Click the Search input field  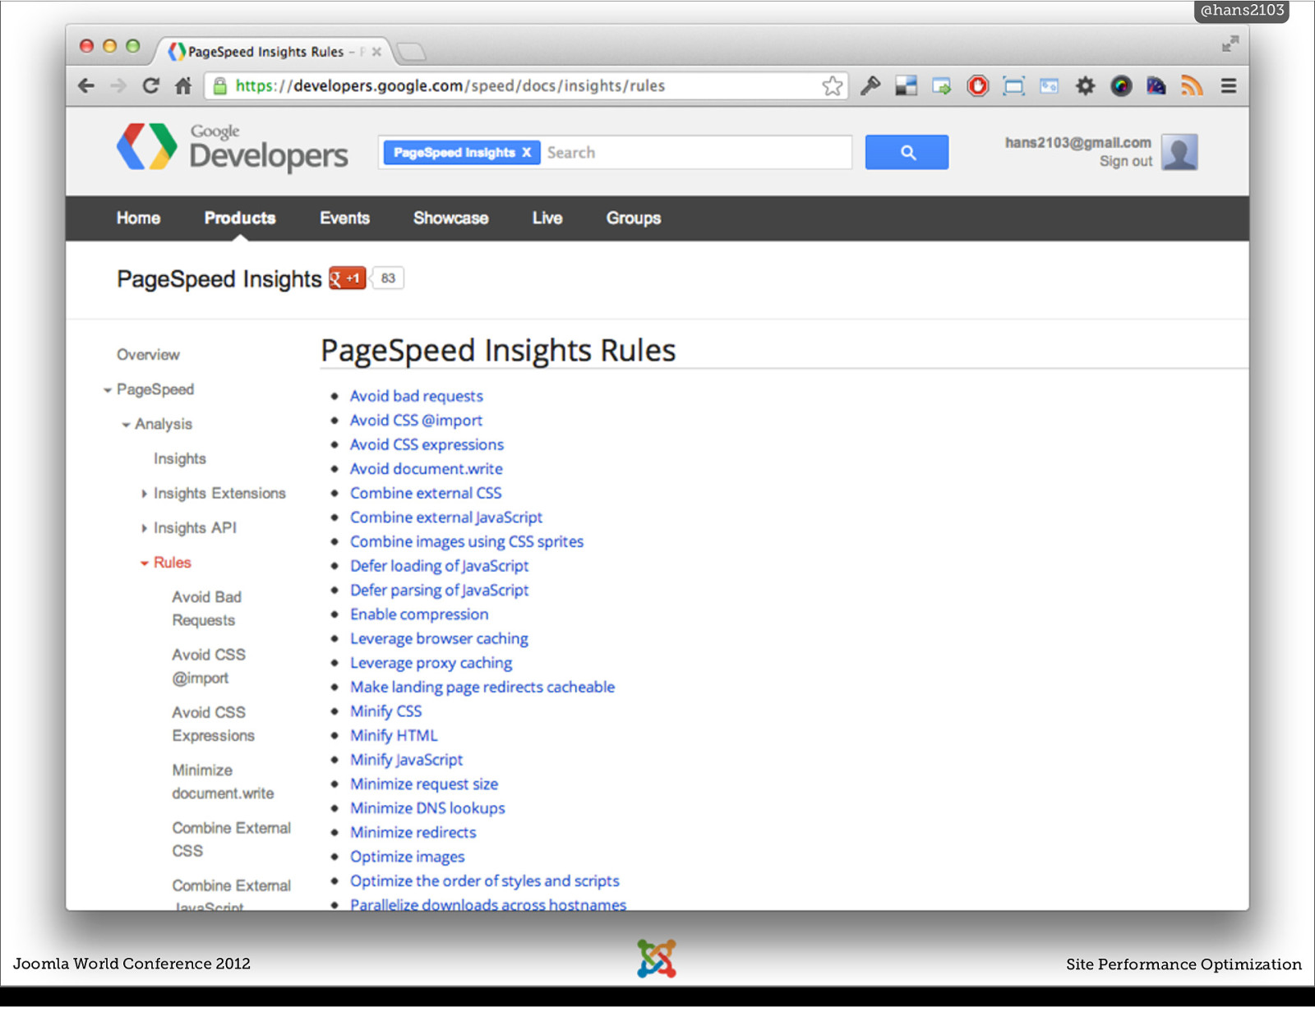[697, 152]
